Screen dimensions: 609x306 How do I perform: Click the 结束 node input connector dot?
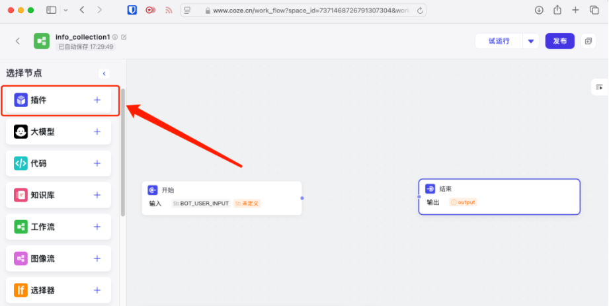(x=419, y=197)
